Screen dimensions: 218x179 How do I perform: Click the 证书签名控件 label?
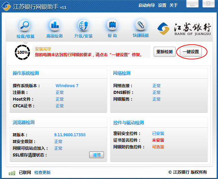127,140
